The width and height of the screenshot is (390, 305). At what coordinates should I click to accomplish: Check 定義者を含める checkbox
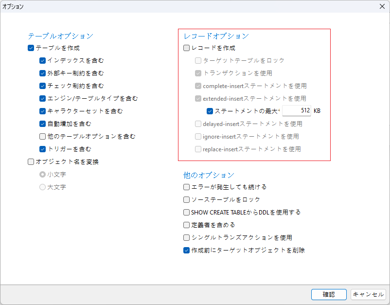click(x=187, y=225)
